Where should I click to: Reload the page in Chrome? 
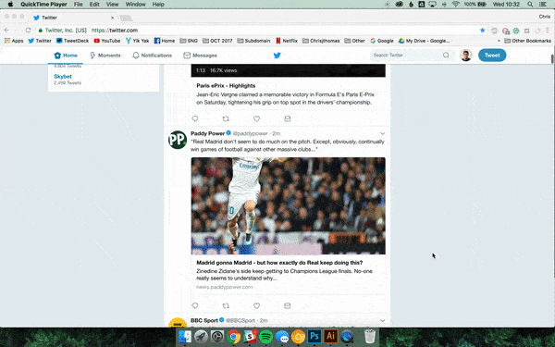click(29, 31)
